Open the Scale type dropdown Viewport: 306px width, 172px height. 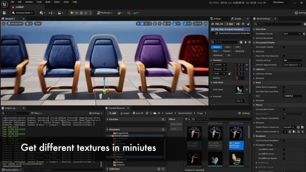[219, 74]
